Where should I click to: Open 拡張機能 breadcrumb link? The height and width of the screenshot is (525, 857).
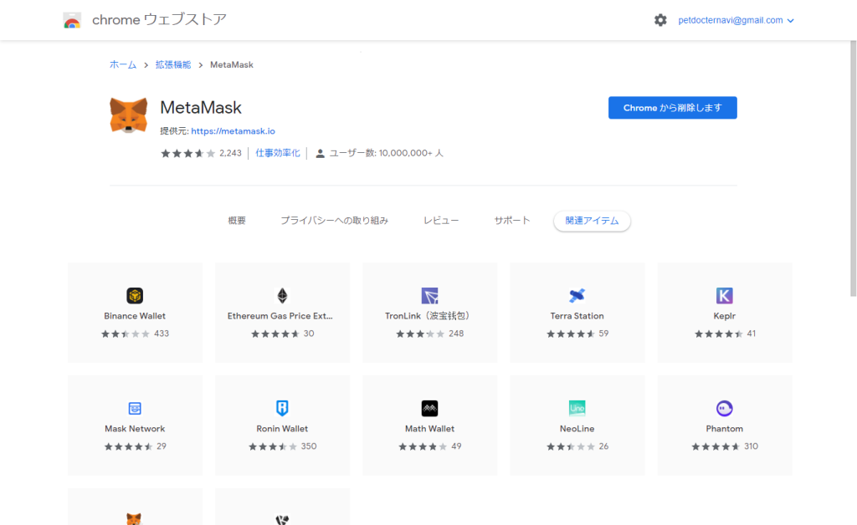173,65
